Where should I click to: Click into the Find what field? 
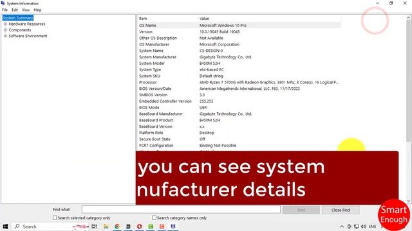click(181, 210)
